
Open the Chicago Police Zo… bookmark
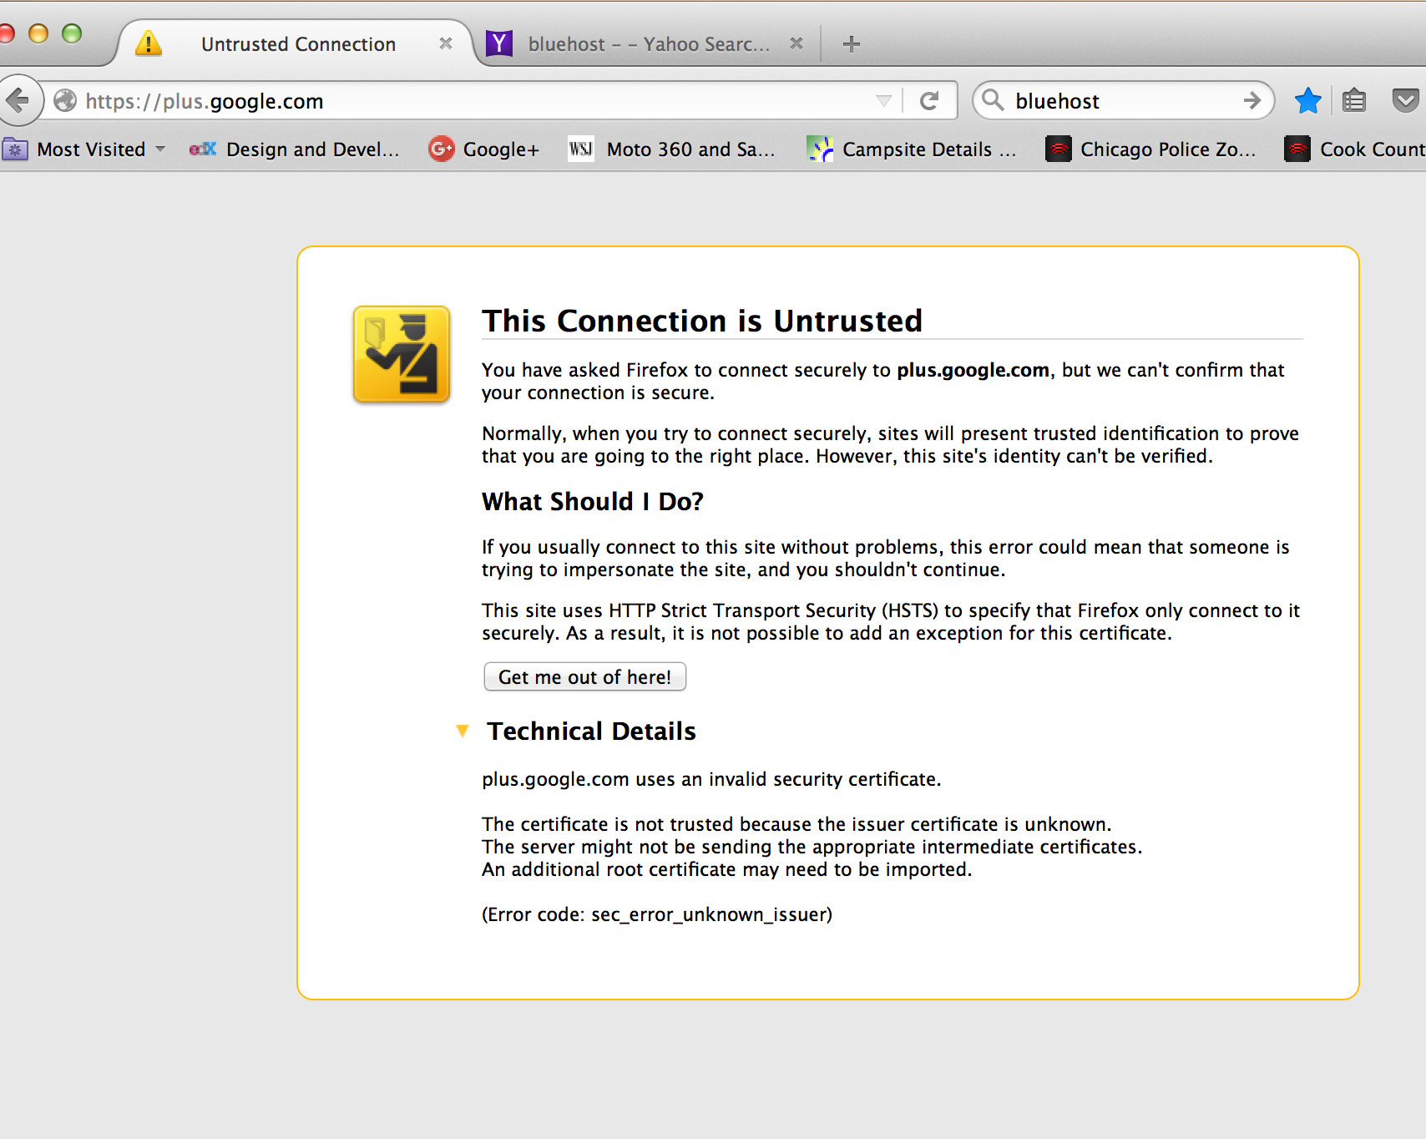pos(1150,149)
